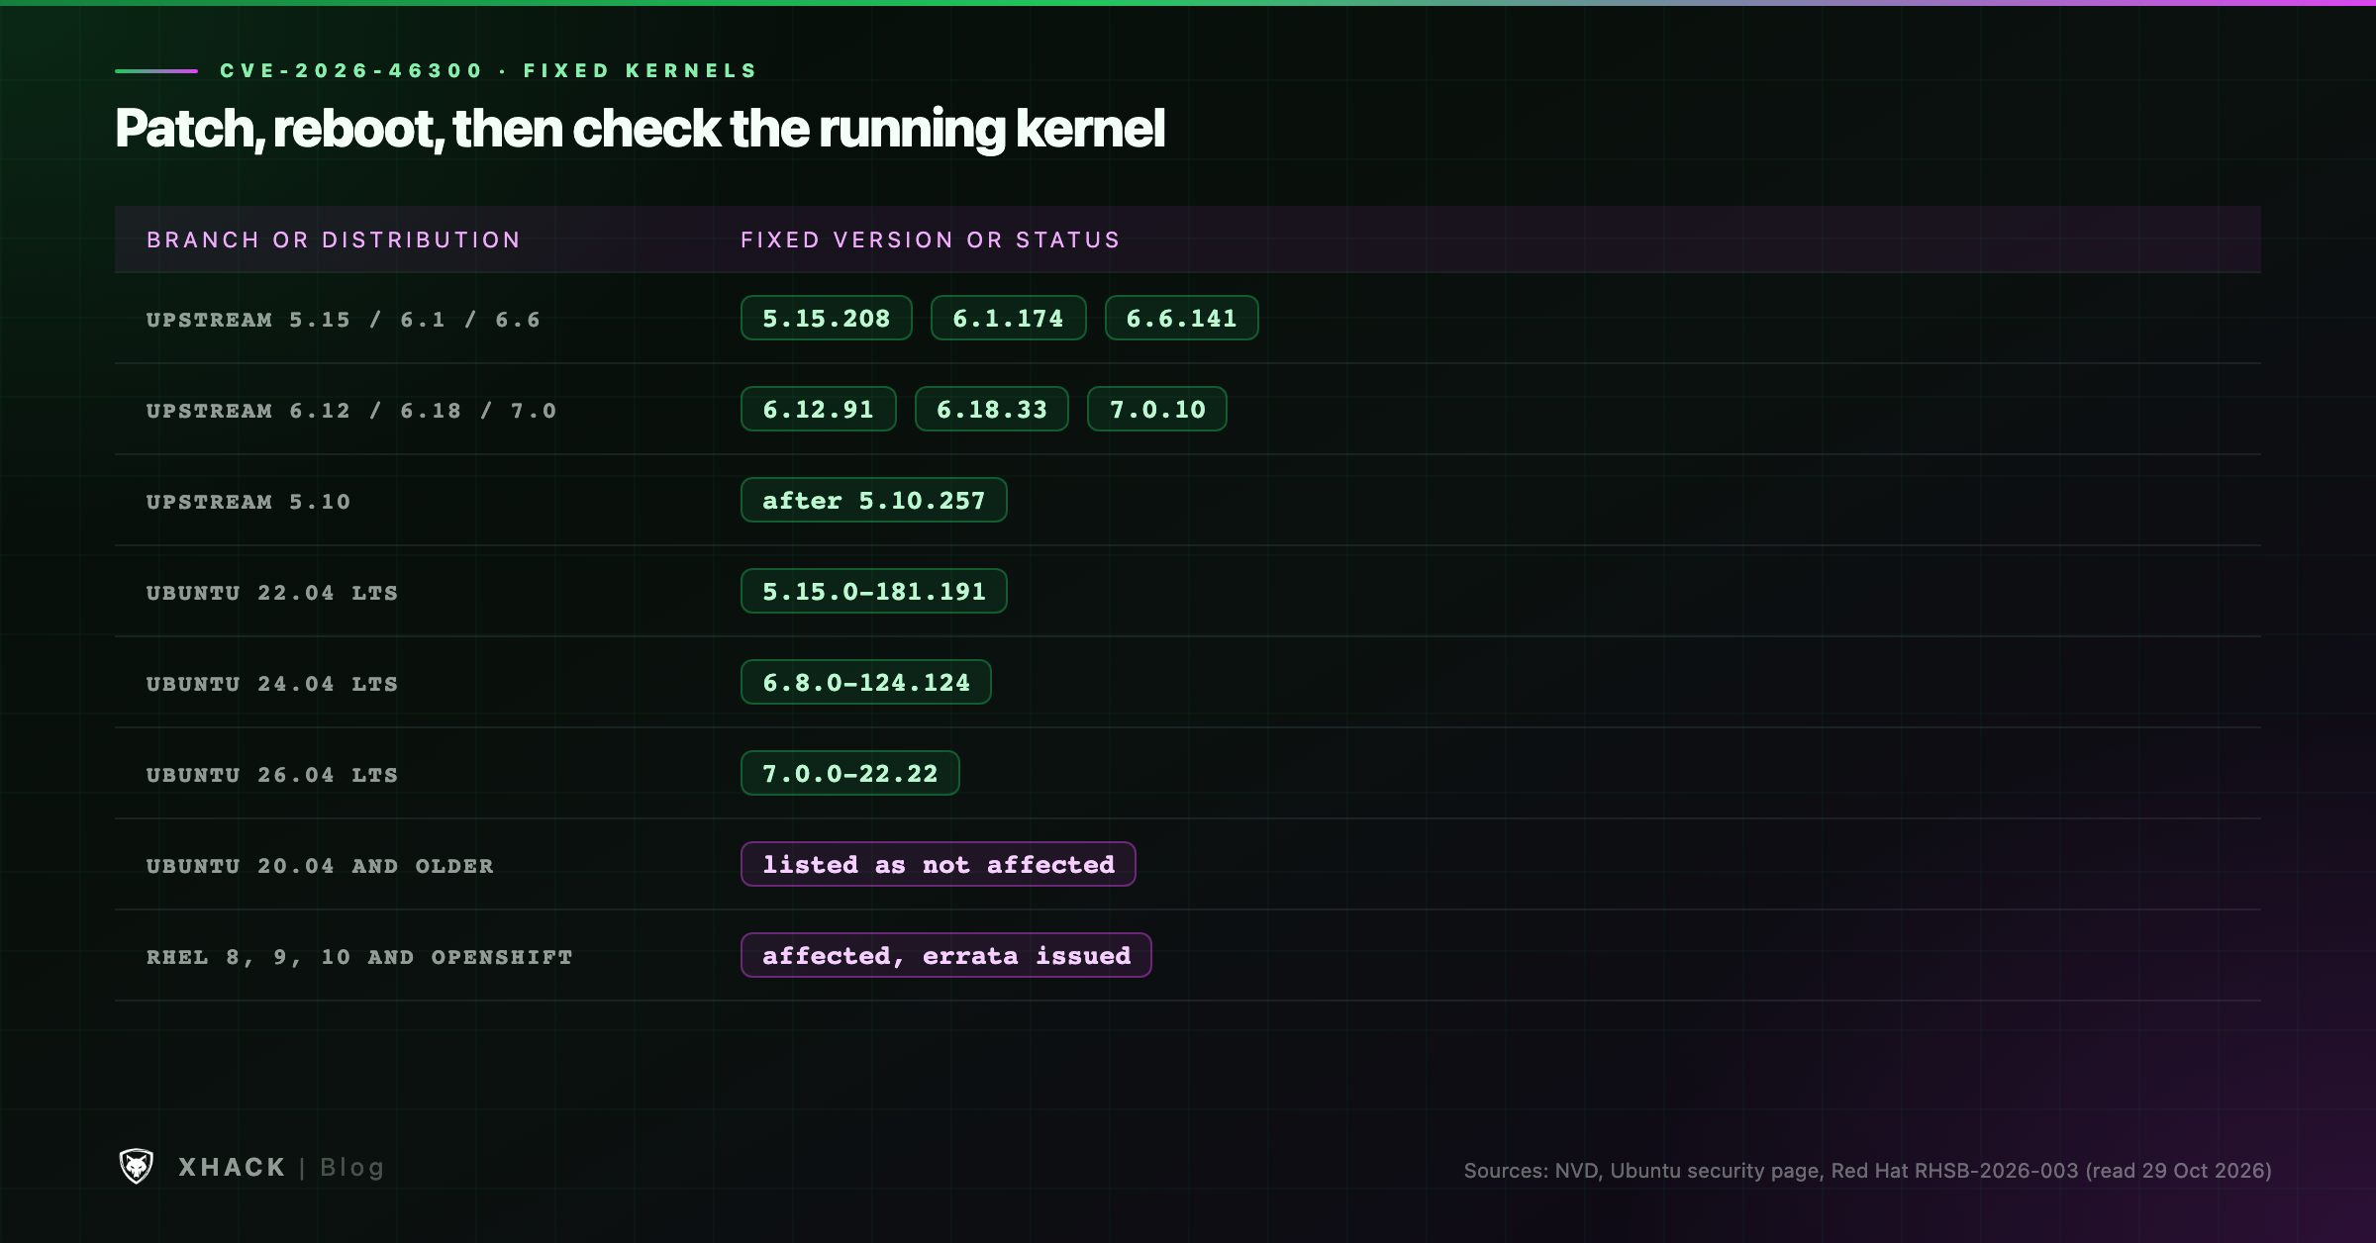This screenshot has height=1243, width=2376.
Task: Click the 'Ubuntu 26.04 LTS' row label
Action: pyautogui.click(x=272, y=775)
